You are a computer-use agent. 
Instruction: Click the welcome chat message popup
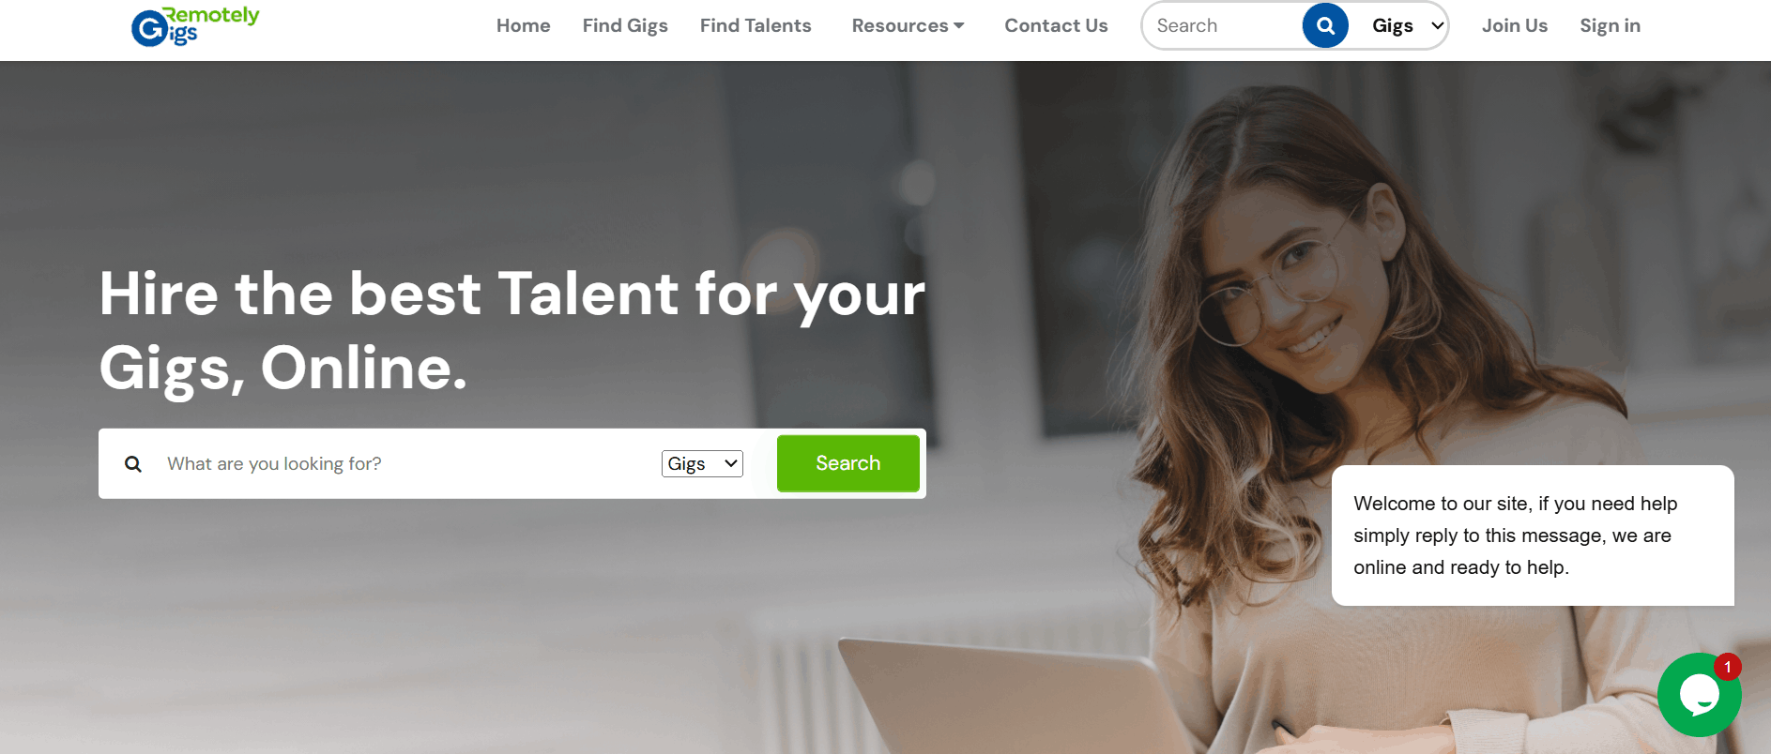[1533, 535]
